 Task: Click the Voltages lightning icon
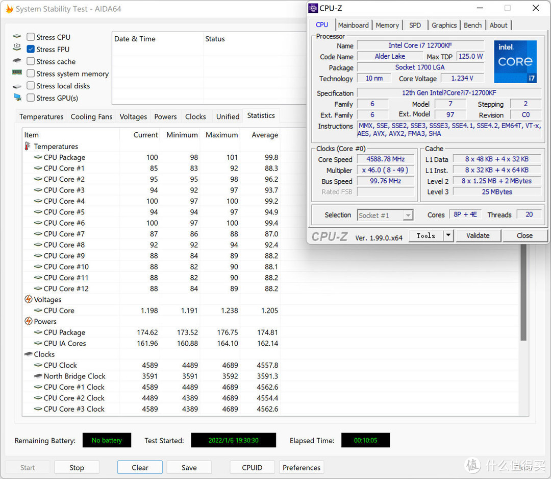pyautogui.click(x=29, y=300)
